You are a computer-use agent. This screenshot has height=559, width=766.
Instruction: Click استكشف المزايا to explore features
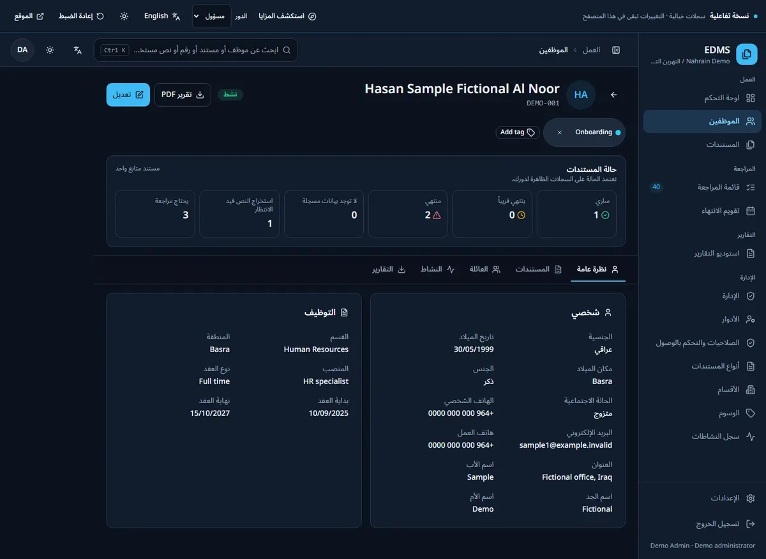point(288,16)
